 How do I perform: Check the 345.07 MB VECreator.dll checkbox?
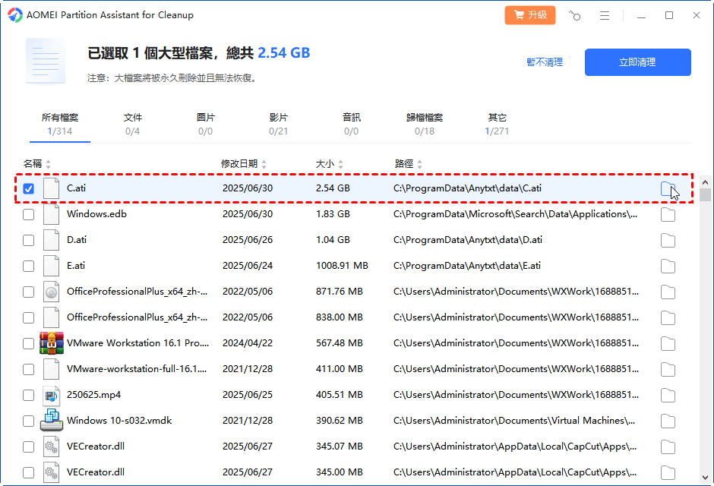click(x=28, y=447)
